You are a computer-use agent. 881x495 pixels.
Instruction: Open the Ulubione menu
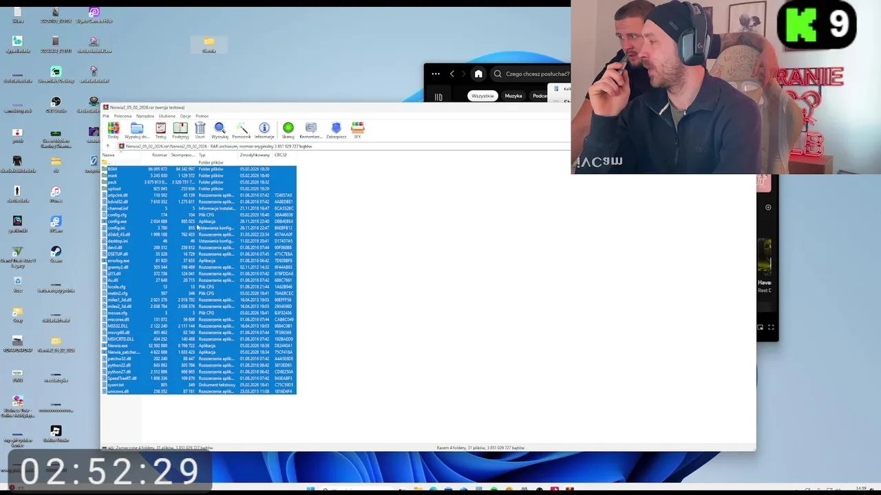pyautogui.click(x=167, y=116)
